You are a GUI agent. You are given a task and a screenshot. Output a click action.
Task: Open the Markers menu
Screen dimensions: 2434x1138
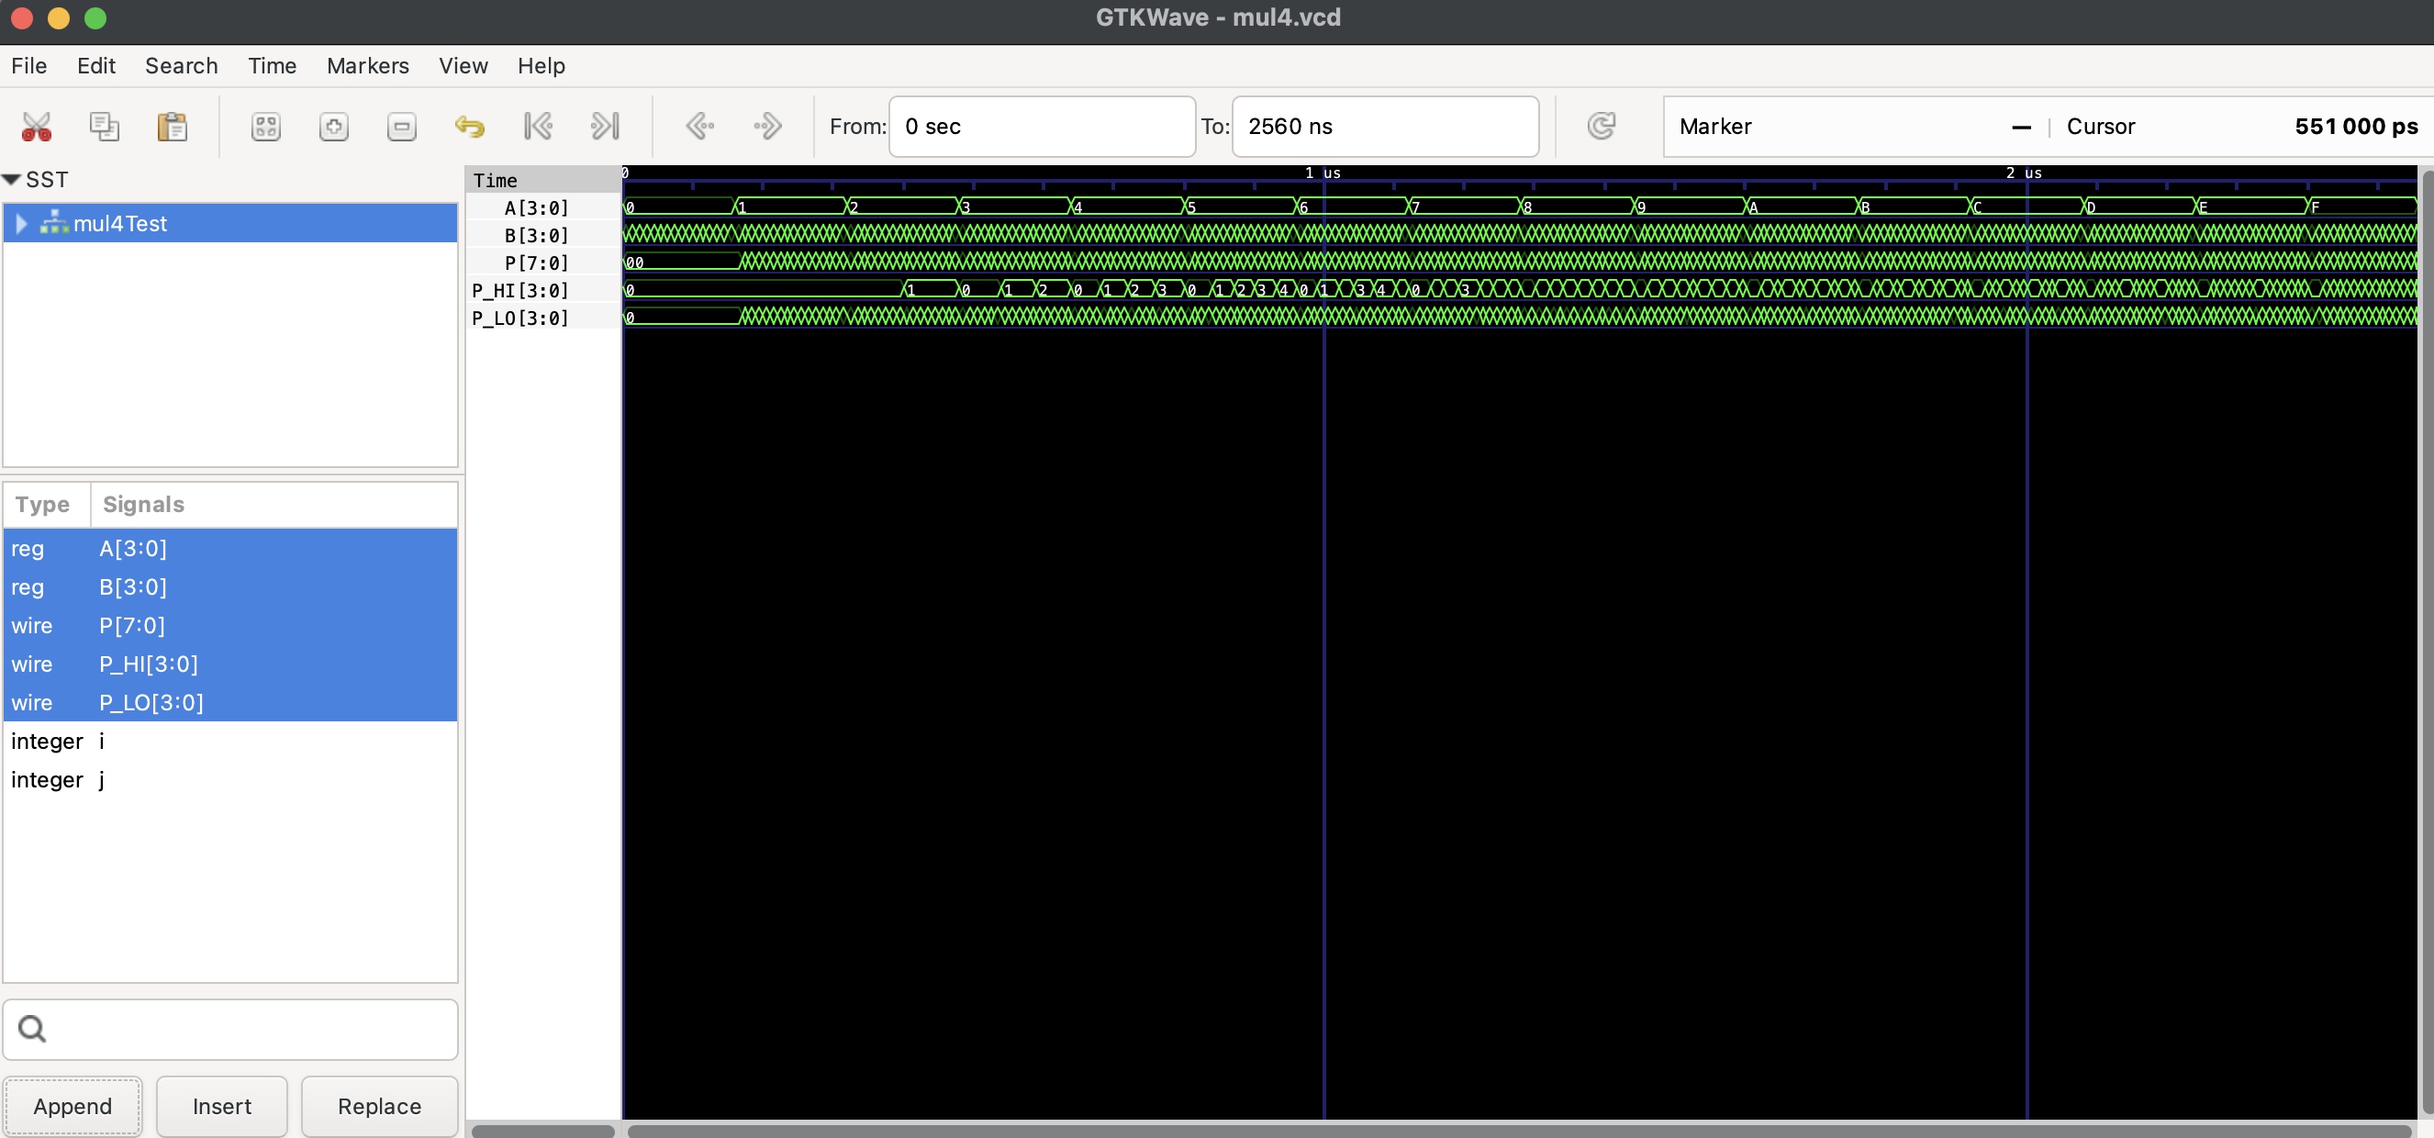367,65
